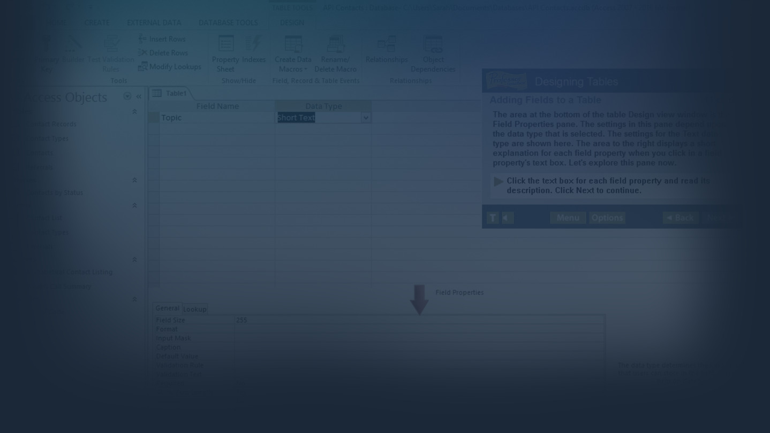Open the DATABASE TOOLS ribbon tab

pos(228,22)
